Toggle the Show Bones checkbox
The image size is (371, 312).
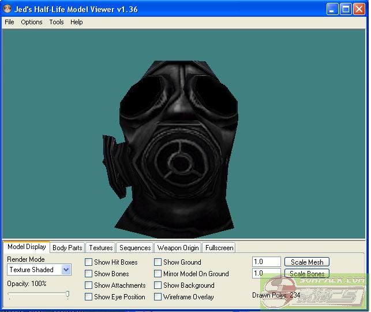click(89, 274)
